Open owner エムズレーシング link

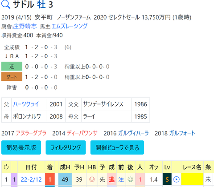point(70,26)
